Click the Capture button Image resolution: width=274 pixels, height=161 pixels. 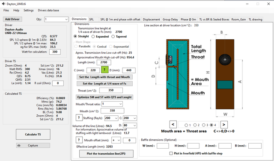tap(33, 145)
